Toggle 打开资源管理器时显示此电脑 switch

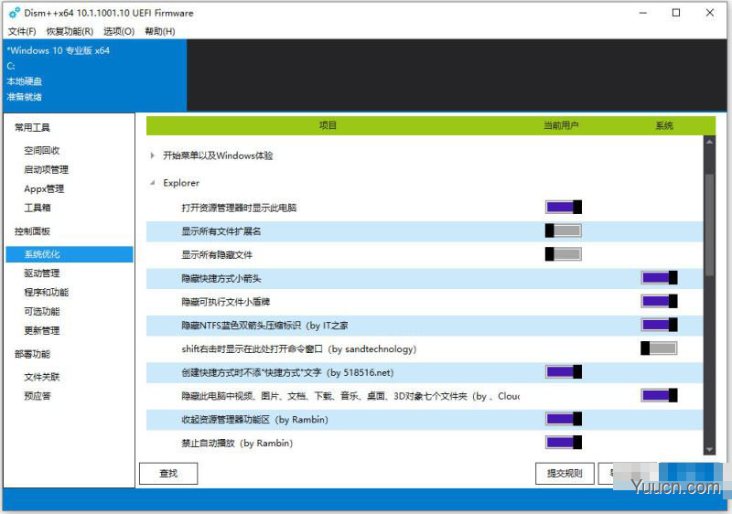coord(564,207)
